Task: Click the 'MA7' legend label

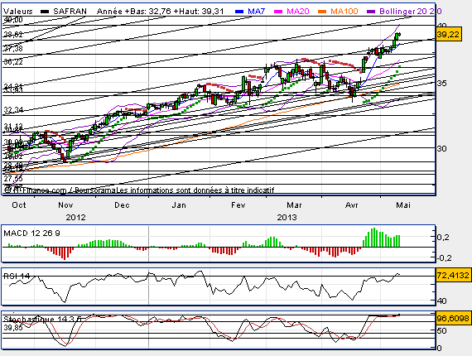Action: coord(256,12)
